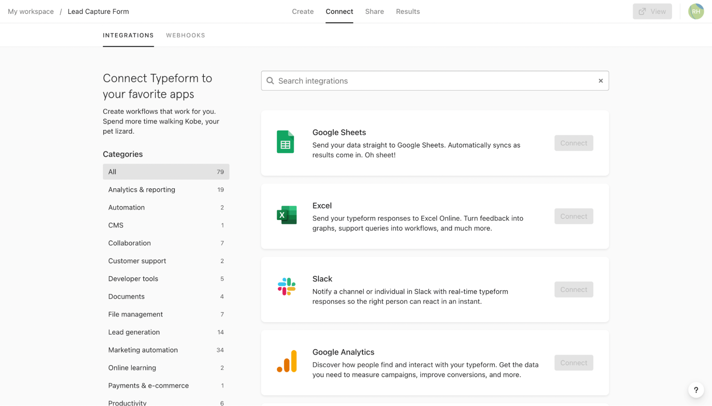Filter by Documents category

click(x=166, y=297)
